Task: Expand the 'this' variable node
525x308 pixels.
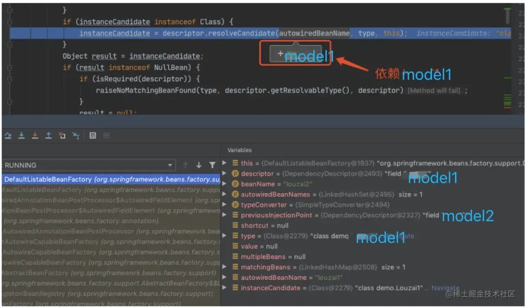Action: 224,163
